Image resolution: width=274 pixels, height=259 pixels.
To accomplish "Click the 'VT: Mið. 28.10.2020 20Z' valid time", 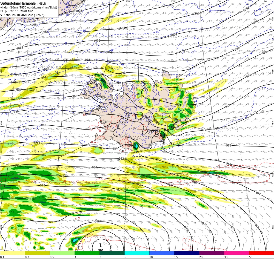I will click(17, 15).
